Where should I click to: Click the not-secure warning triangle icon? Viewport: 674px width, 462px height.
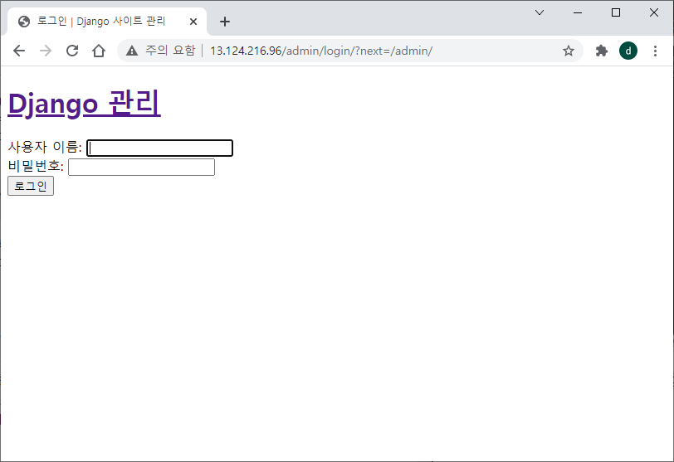(132, 51)
